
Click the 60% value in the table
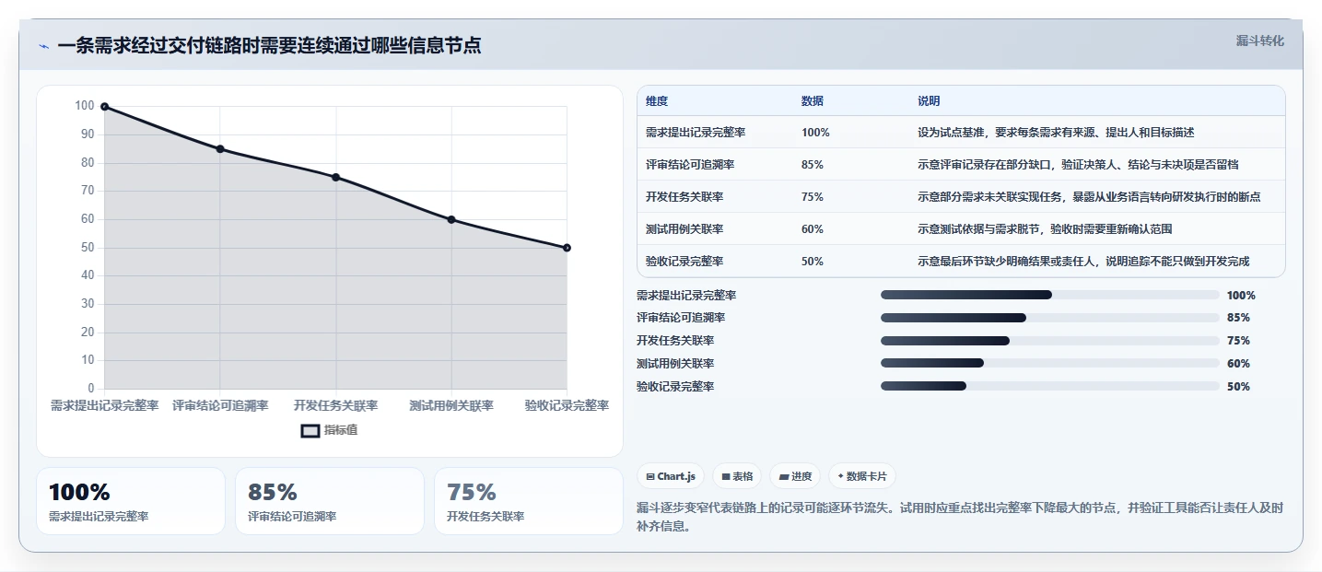point(813,229)
